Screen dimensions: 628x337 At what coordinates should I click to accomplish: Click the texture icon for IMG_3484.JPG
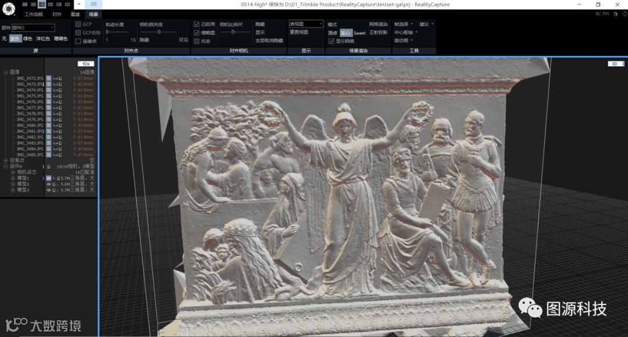pyautogui.click(x=48, y=149)
